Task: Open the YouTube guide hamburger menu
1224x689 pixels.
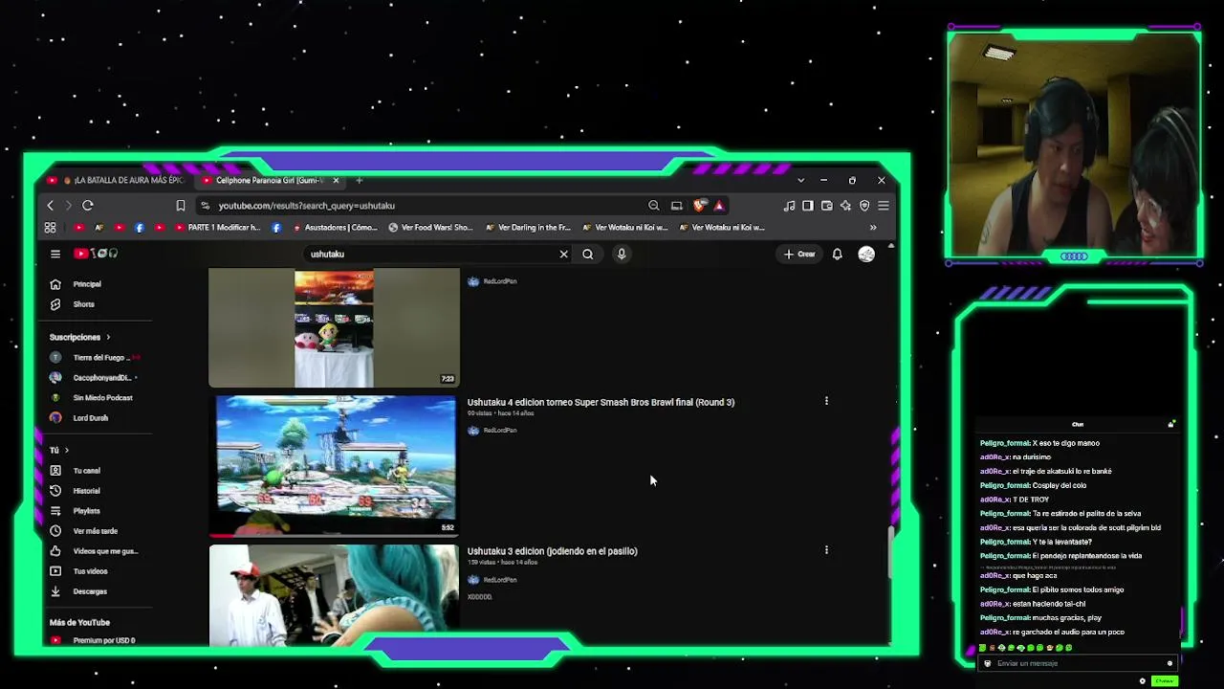Action: (55, 254)
